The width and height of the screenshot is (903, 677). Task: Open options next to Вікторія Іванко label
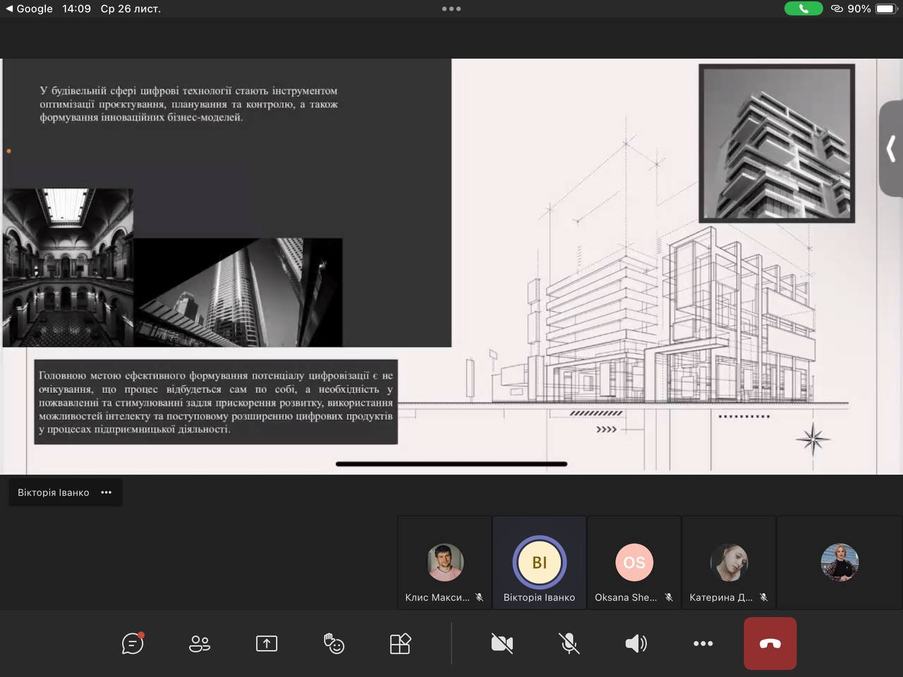(x=107, y=492)
